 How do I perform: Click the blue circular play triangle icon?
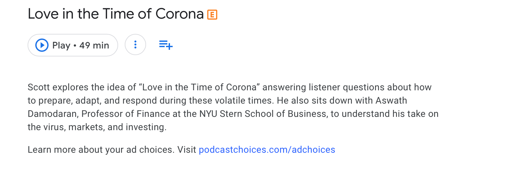click(x=42, y=45)
